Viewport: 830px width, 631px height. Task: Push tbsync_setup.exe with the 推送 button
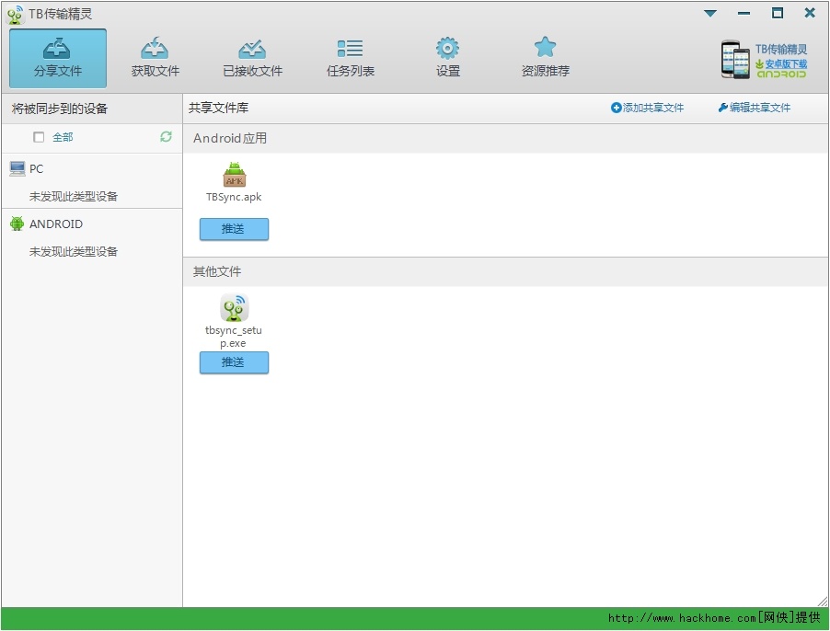[234, 362]
